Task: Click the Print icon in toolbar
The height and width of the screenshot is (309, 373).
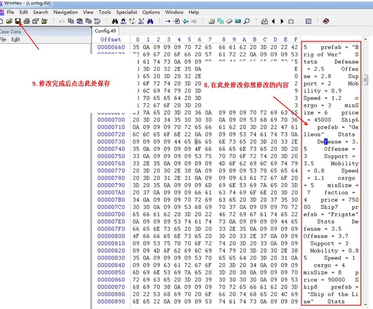Action: [27, 21]
